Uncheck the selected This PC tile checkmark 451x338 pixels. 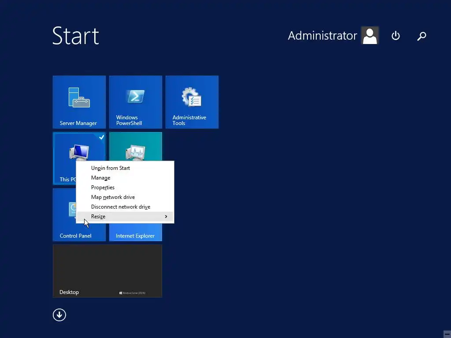[x=102, y=137]
